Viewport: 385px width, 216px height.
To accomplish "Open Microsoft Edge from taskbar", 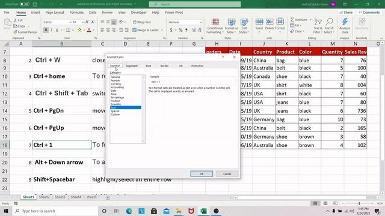I will [x=129, y=211].
